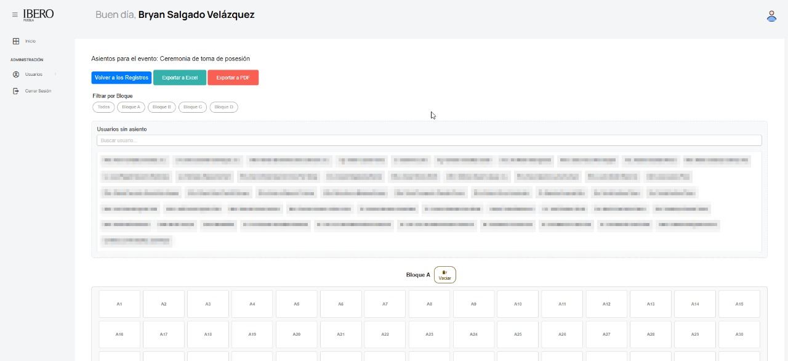The width and height of the screenshot is (788, 361).
Task: Export seats with Exportar a Excel
Action: point(180,78)
